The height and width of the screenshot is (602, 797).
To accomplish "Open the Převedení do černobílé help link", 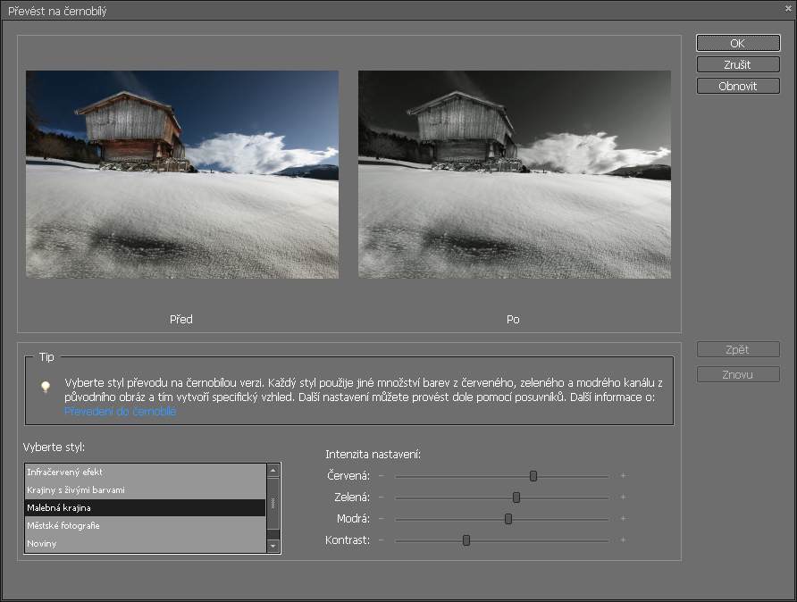I will pos(120,412).
